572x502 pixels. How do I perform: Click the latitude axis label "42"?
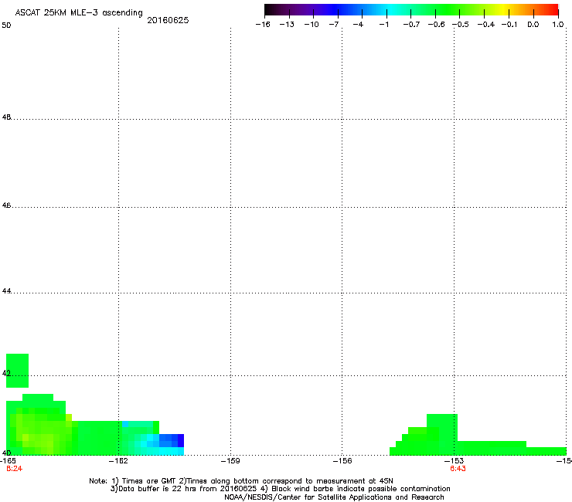point(6,373)
